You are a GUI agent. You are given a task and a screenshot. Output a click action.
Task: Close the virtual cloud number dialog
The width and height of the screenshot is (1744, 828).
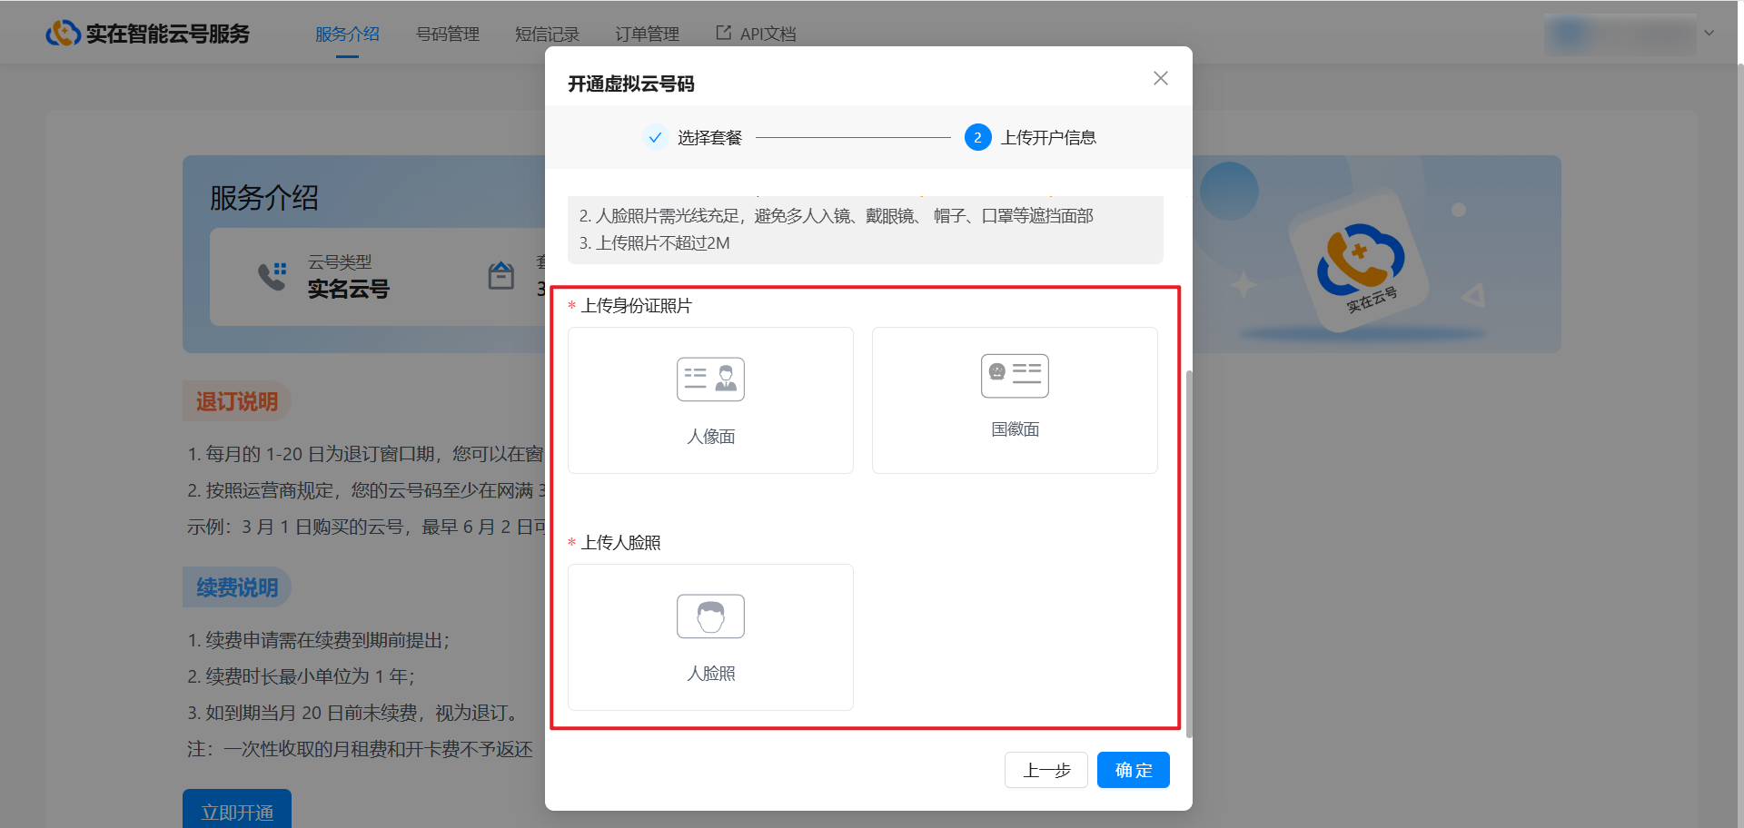[1160, 79]
